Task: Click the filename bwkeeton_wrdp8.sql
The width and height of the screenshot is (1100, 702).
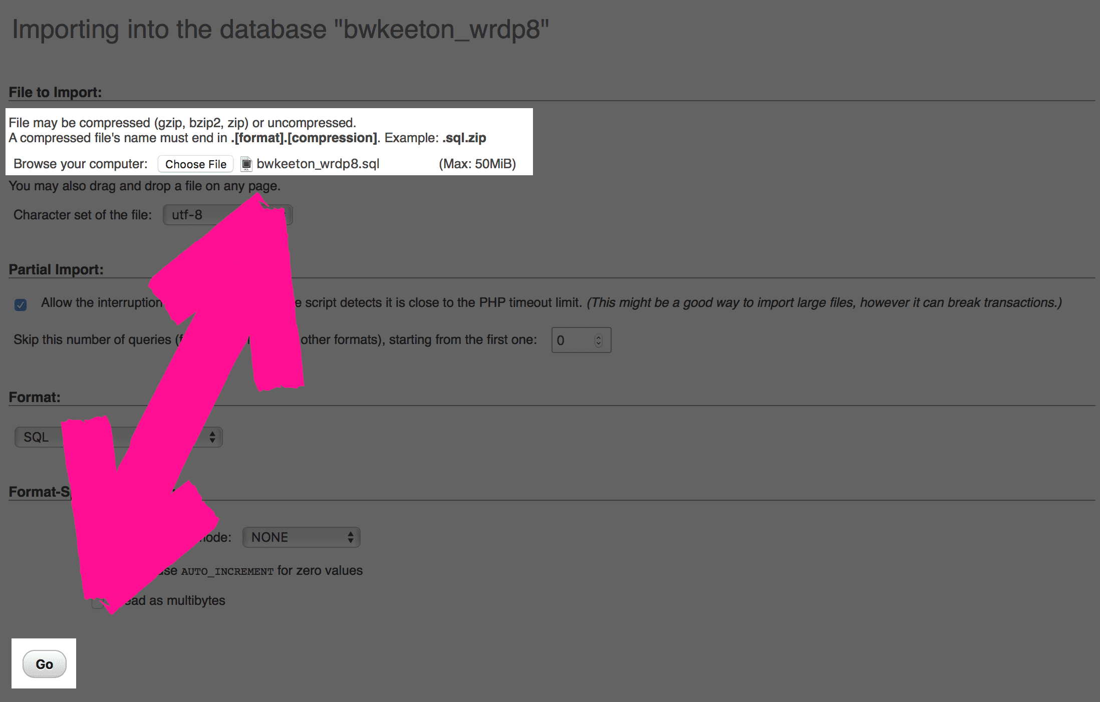Action: click(x=318, y=164)
